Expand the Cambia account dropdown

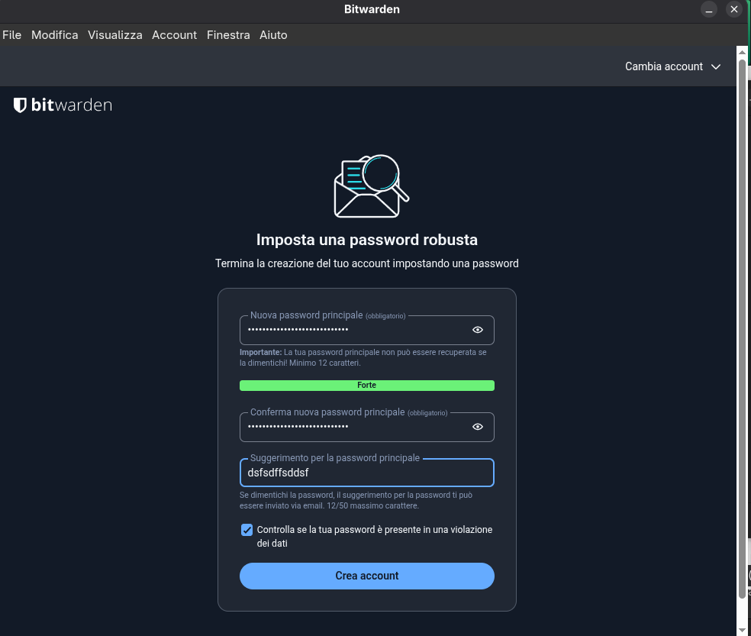click(672, 66)
